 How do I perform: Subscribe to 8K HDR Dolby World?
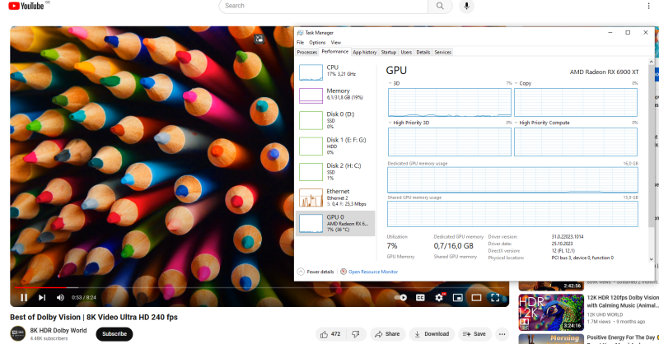click(x=114, y=334)
